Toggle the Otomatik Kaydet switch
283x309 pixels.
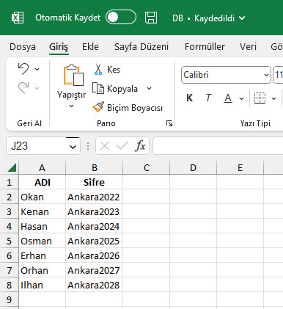point(121,17)
